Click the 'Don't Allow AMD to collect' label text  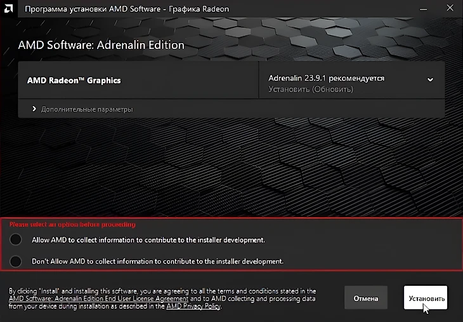click(x=157, y=261)
